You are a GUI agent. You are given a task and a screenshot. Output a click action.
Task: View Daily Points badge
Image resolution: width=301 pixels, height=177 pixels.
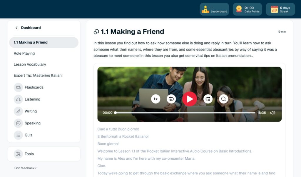pyautogui.click(x=248, y=9)
